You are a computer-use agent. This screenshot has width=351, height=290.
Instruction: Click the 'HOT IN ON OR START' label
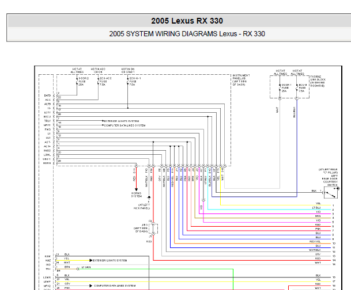point(128,71)
